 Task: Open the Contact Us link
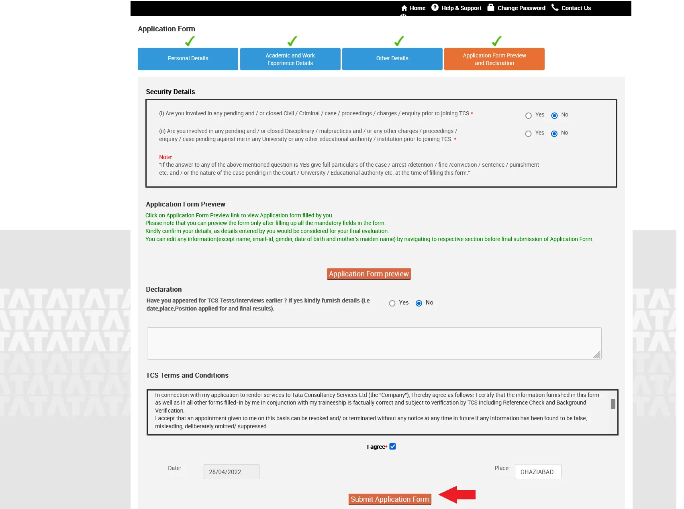[x=576, y=8]
